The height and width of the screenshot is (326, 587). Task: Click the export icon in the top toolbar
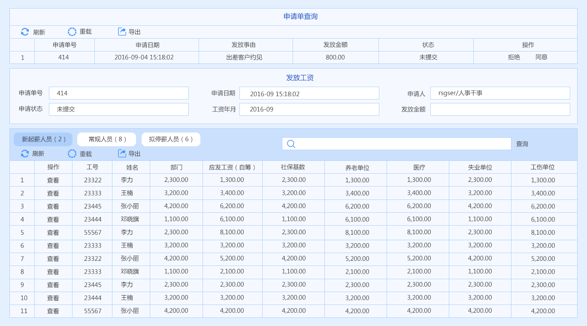pos(122,32)
